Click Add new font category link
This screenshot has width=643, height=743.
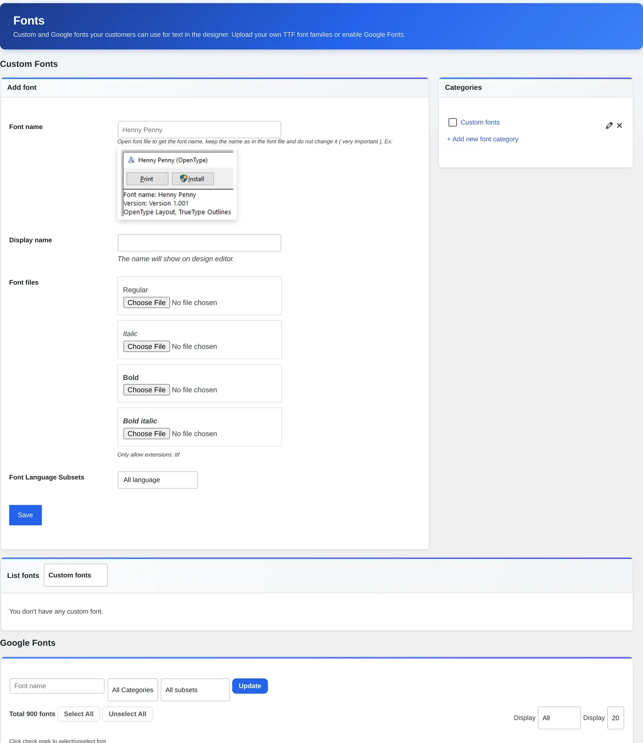(483, 139)
